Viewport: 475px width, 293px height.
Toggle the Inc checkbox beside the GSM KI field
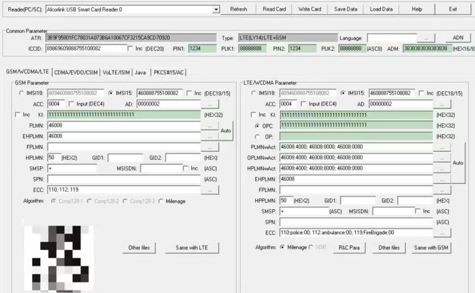[18, 115]
